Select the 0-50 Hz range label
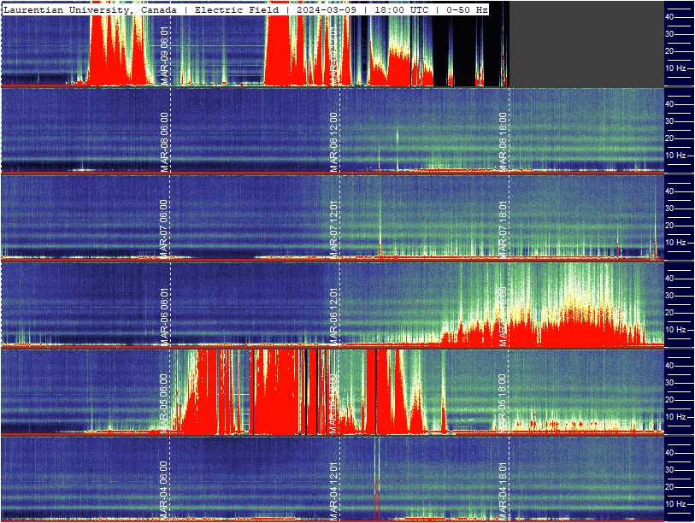The width and height of the screenshot is (695, 523). click(467, 9)
